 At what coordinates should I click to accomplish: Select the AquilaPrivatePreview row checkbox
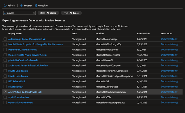coord(5,97)
